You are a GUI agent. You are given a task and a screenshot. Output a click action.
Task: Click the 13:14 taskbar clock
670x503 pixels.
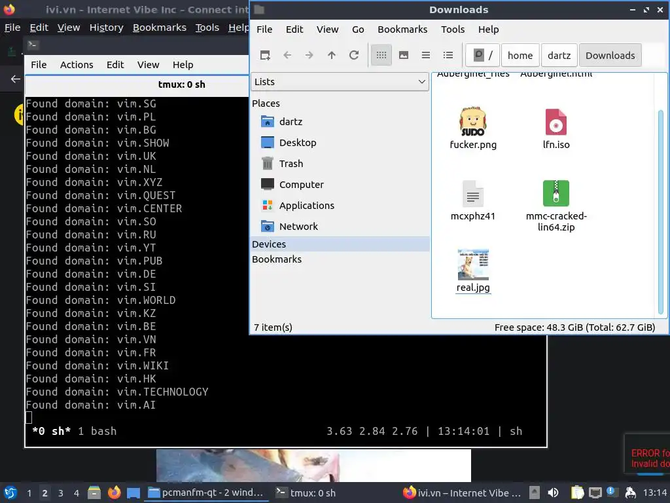655,493
